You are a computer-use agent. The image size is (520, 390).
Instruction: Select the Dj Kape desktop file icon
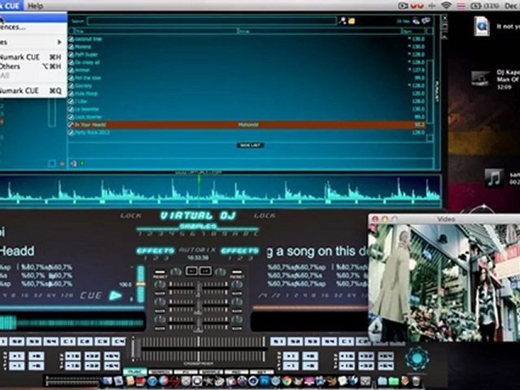point(481,78)
